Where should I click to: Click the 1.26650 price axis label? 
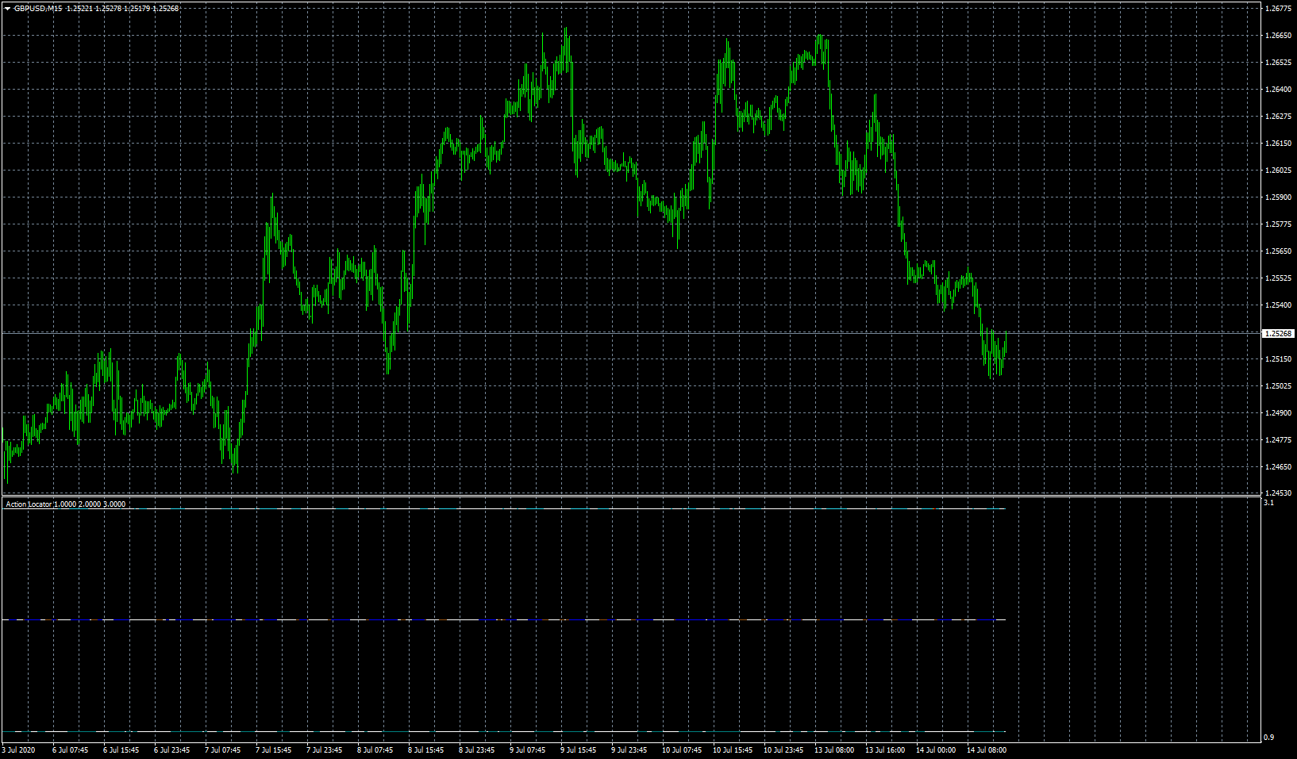pos(1278,36)
